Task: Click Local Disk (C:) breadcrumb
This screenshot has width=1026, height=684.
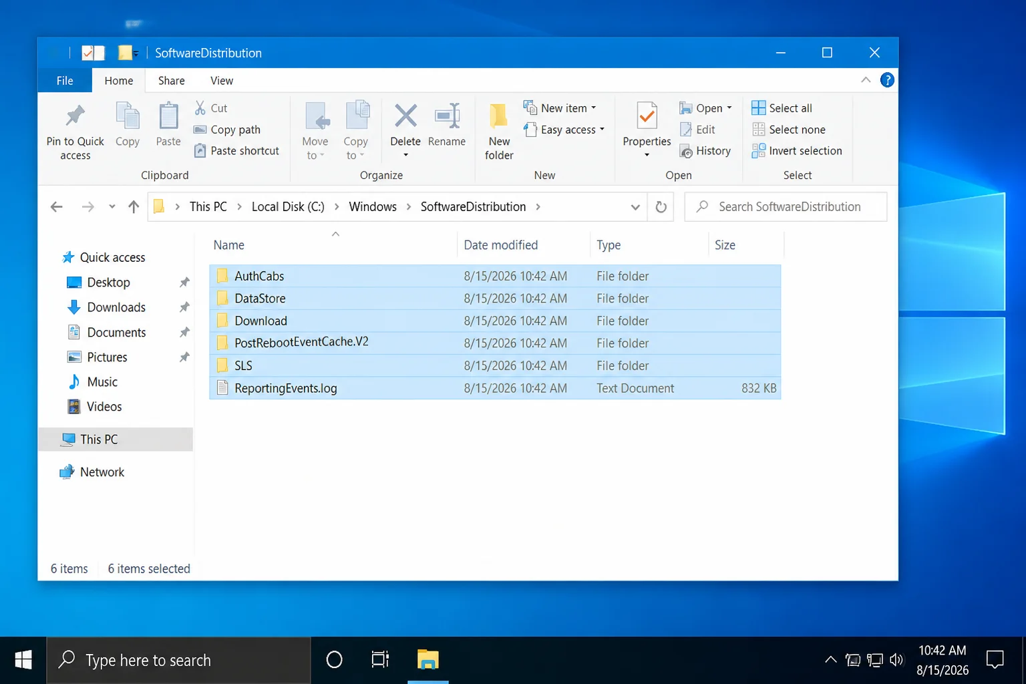Action: 288,207
